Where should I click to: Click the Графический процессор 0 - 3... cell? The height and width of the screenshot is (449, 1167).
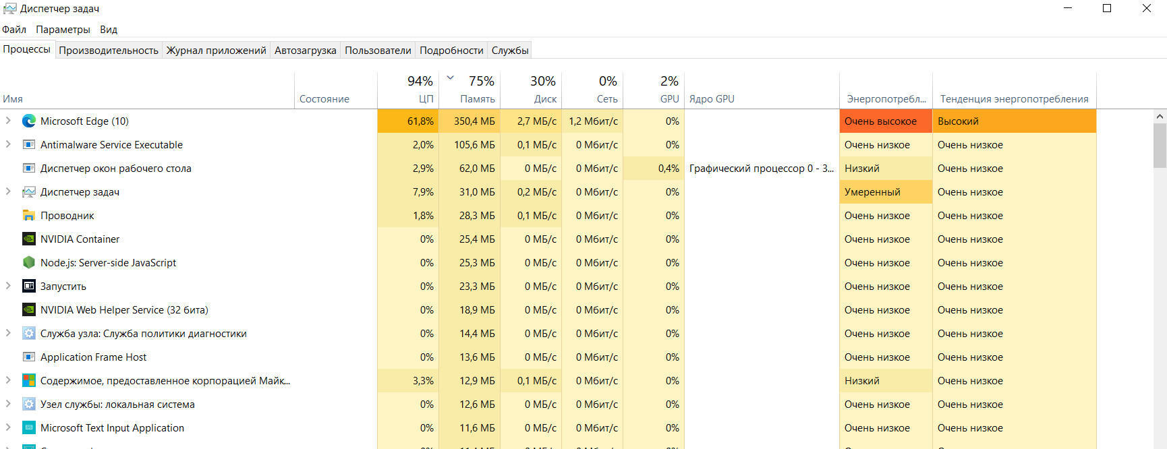[x=762, y=169]
